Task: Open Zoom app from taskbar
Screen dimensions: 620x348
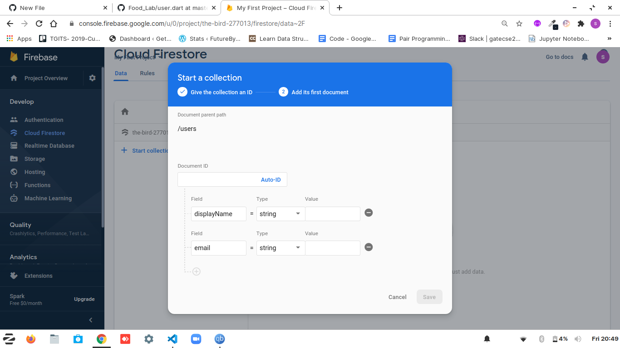Action: [x=196, y=339]
